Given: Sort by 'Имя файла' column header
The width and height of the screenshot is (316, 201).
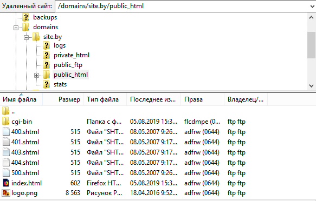Looking at the screenshot, I should [21, 99].
